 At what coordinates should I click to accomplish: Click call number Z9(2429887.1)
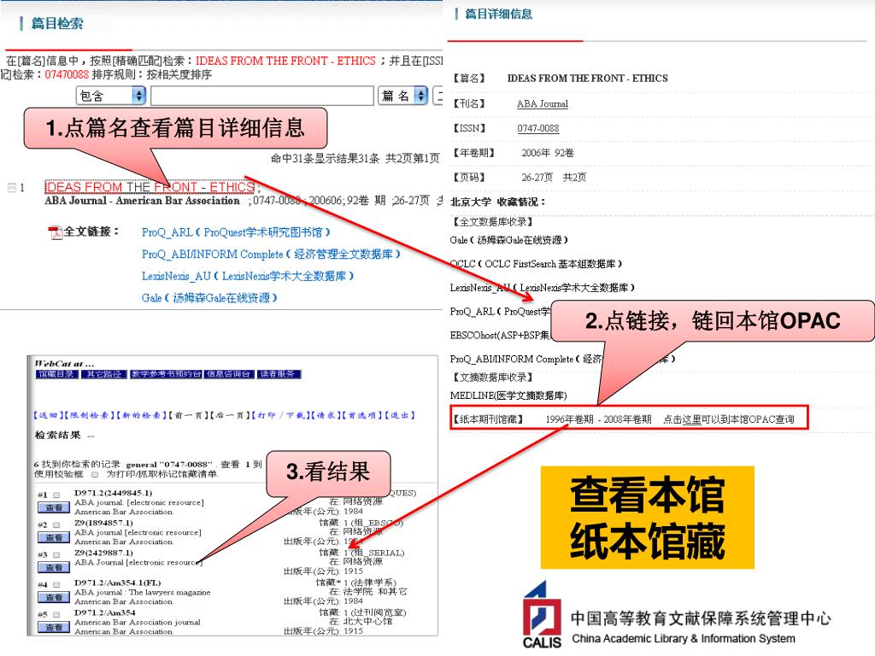103,553
